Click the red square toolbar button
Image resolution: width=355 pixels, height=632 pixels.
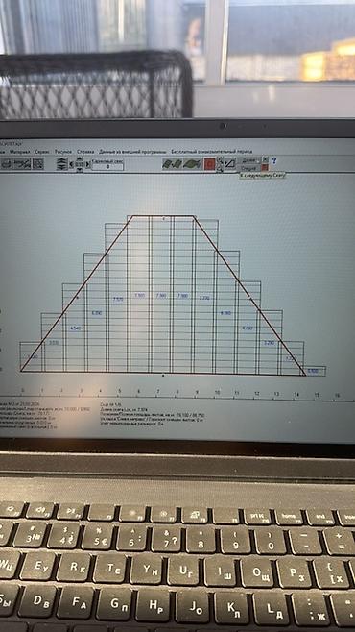210,164
